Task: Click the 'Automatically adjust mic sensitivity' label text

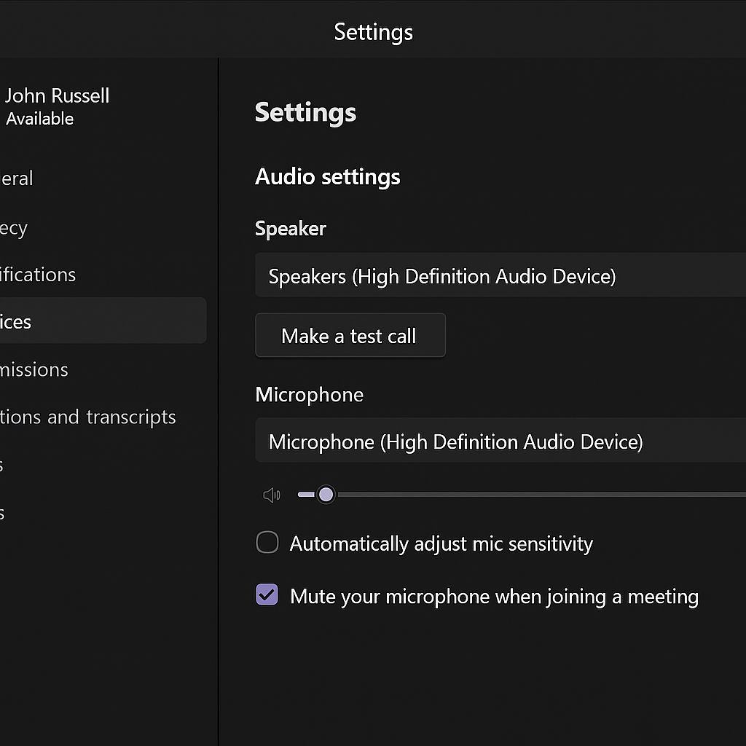Action: coord(441,543)
